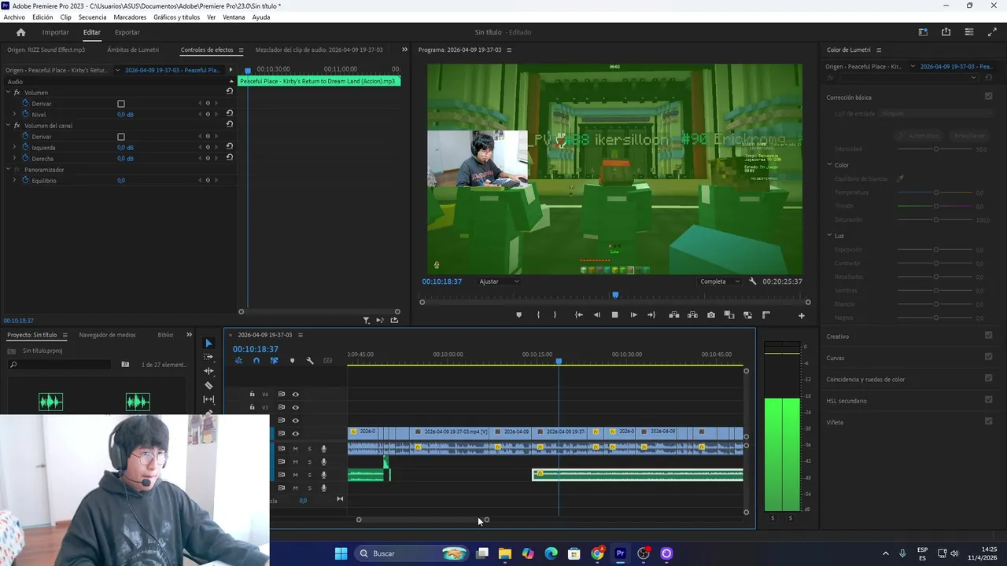This screenshot has height=566, width=1007.
Task: Click the quick export share icon
Action: pos(946,32)
